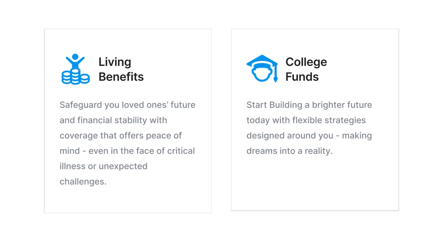The width and height of the screenshot is (443, 242).
Task: Click the tassel on the graduation cap icon
Action: [275, 74]
